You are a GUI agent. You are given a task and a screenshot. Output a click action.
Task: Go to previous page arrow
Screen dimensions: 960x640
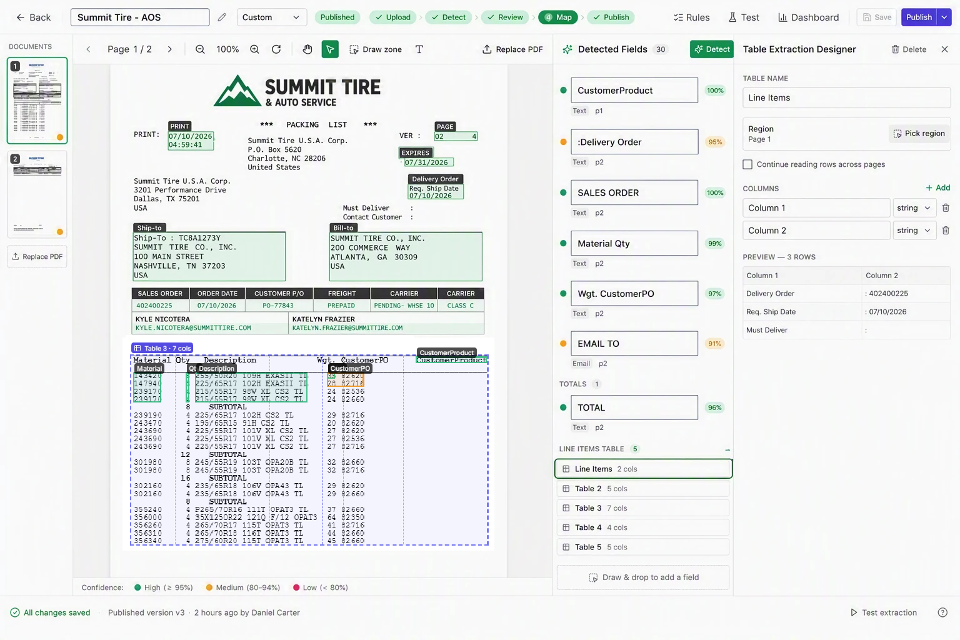click(88, 49)
